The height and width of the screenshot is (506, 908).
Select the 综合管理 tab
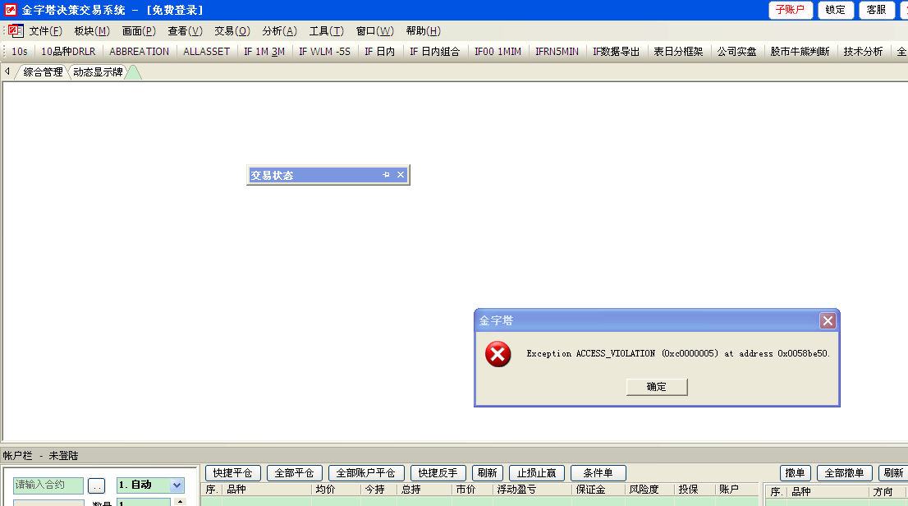[43, 72]
